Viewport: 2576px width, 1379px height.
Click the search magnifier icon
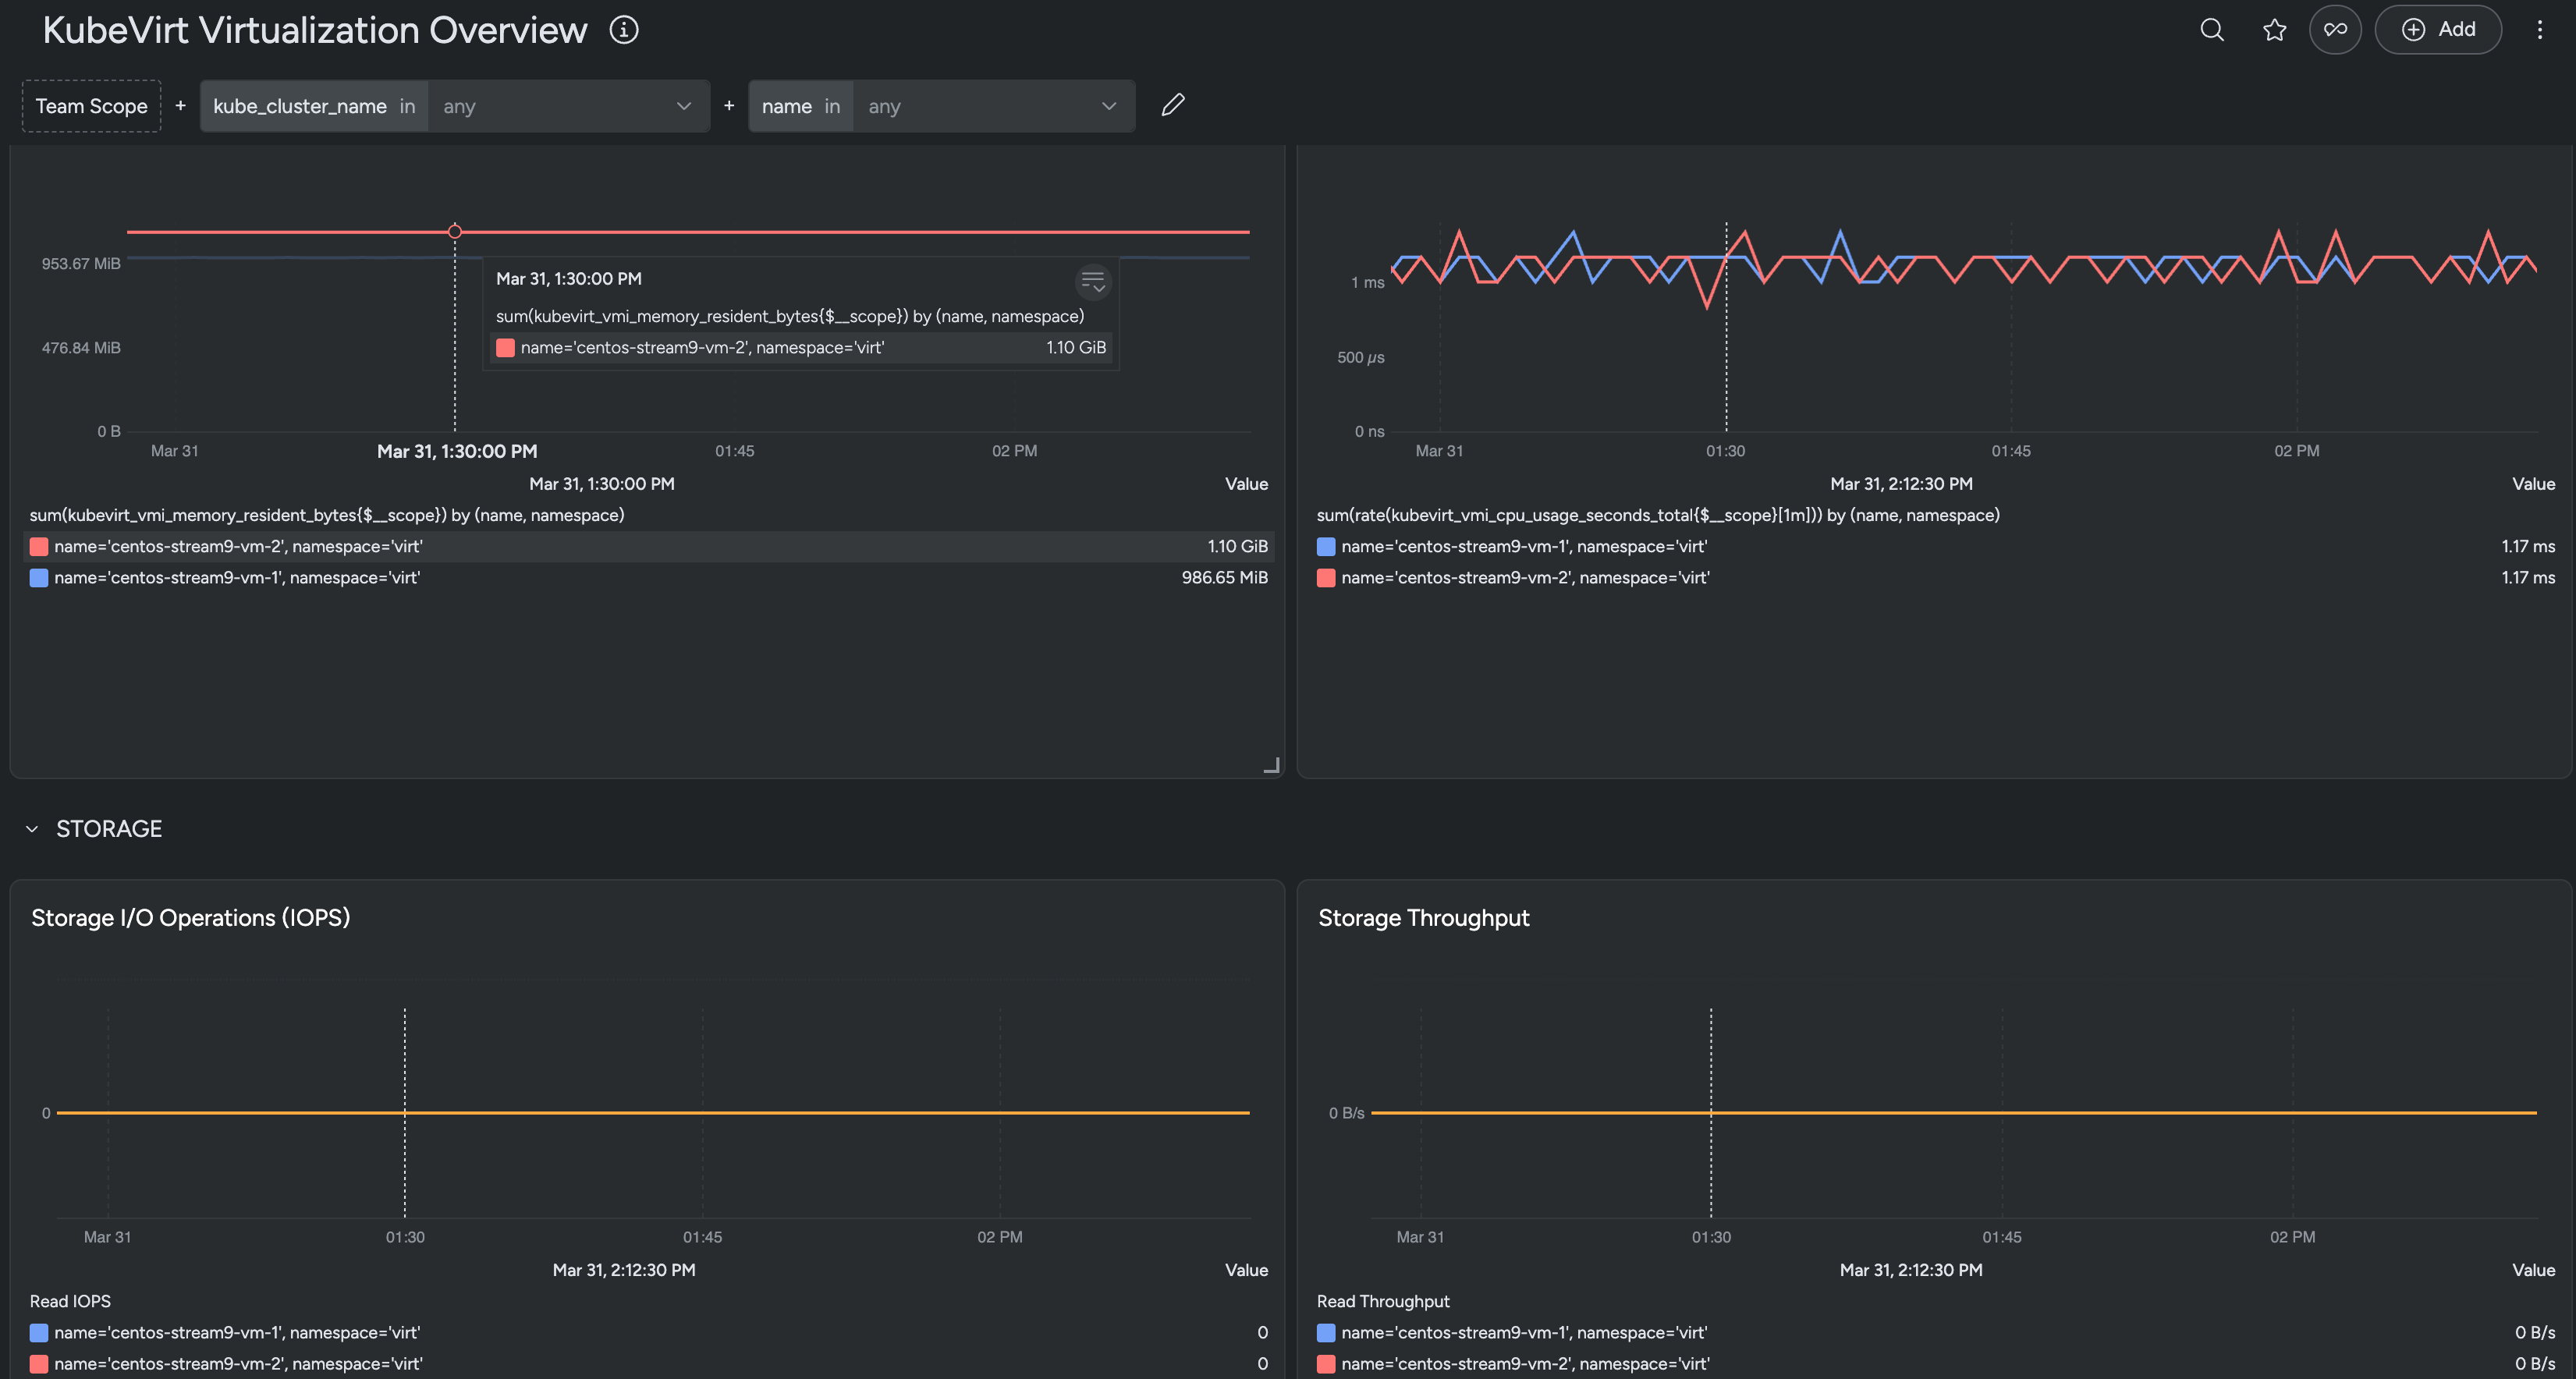pyautogui.click(x=2212, y=30)
